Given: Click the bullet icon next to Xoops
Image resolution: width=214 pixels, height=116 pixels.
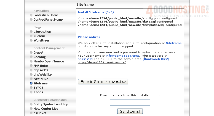Looking at the screenshot, I should coord(31,92).
